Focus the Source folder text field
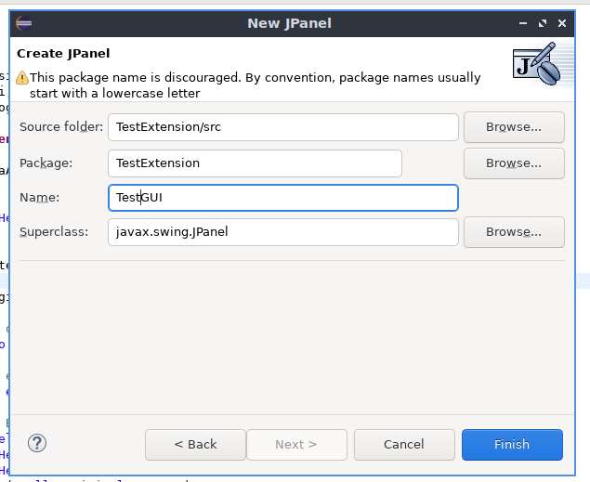 283,126
